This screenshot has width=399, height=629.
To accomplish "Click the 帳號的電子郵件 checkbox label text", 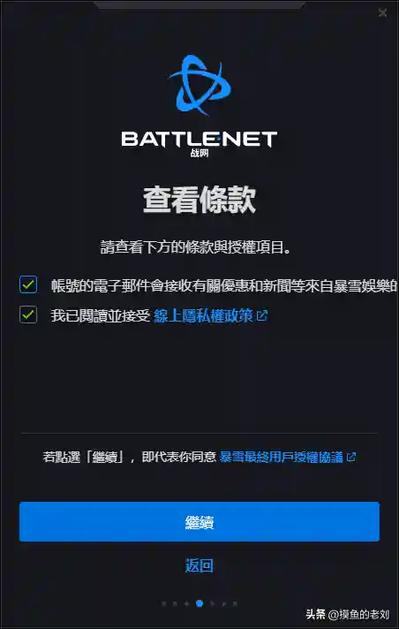I will 223,285.
